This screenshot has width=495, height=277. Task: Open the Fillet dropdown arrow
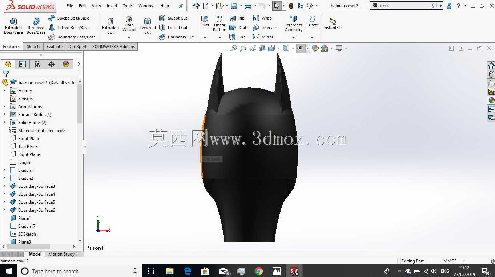[205, 38]
